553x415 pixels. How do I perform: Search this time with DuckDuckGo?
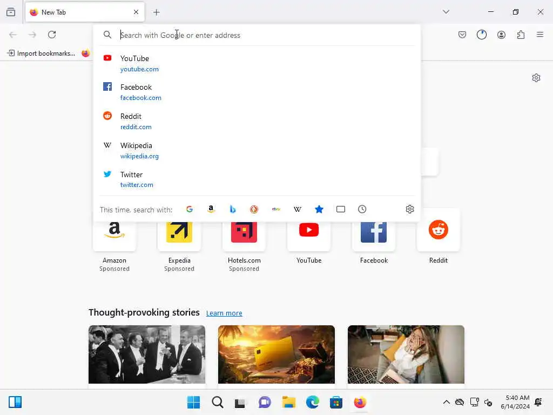254,209
